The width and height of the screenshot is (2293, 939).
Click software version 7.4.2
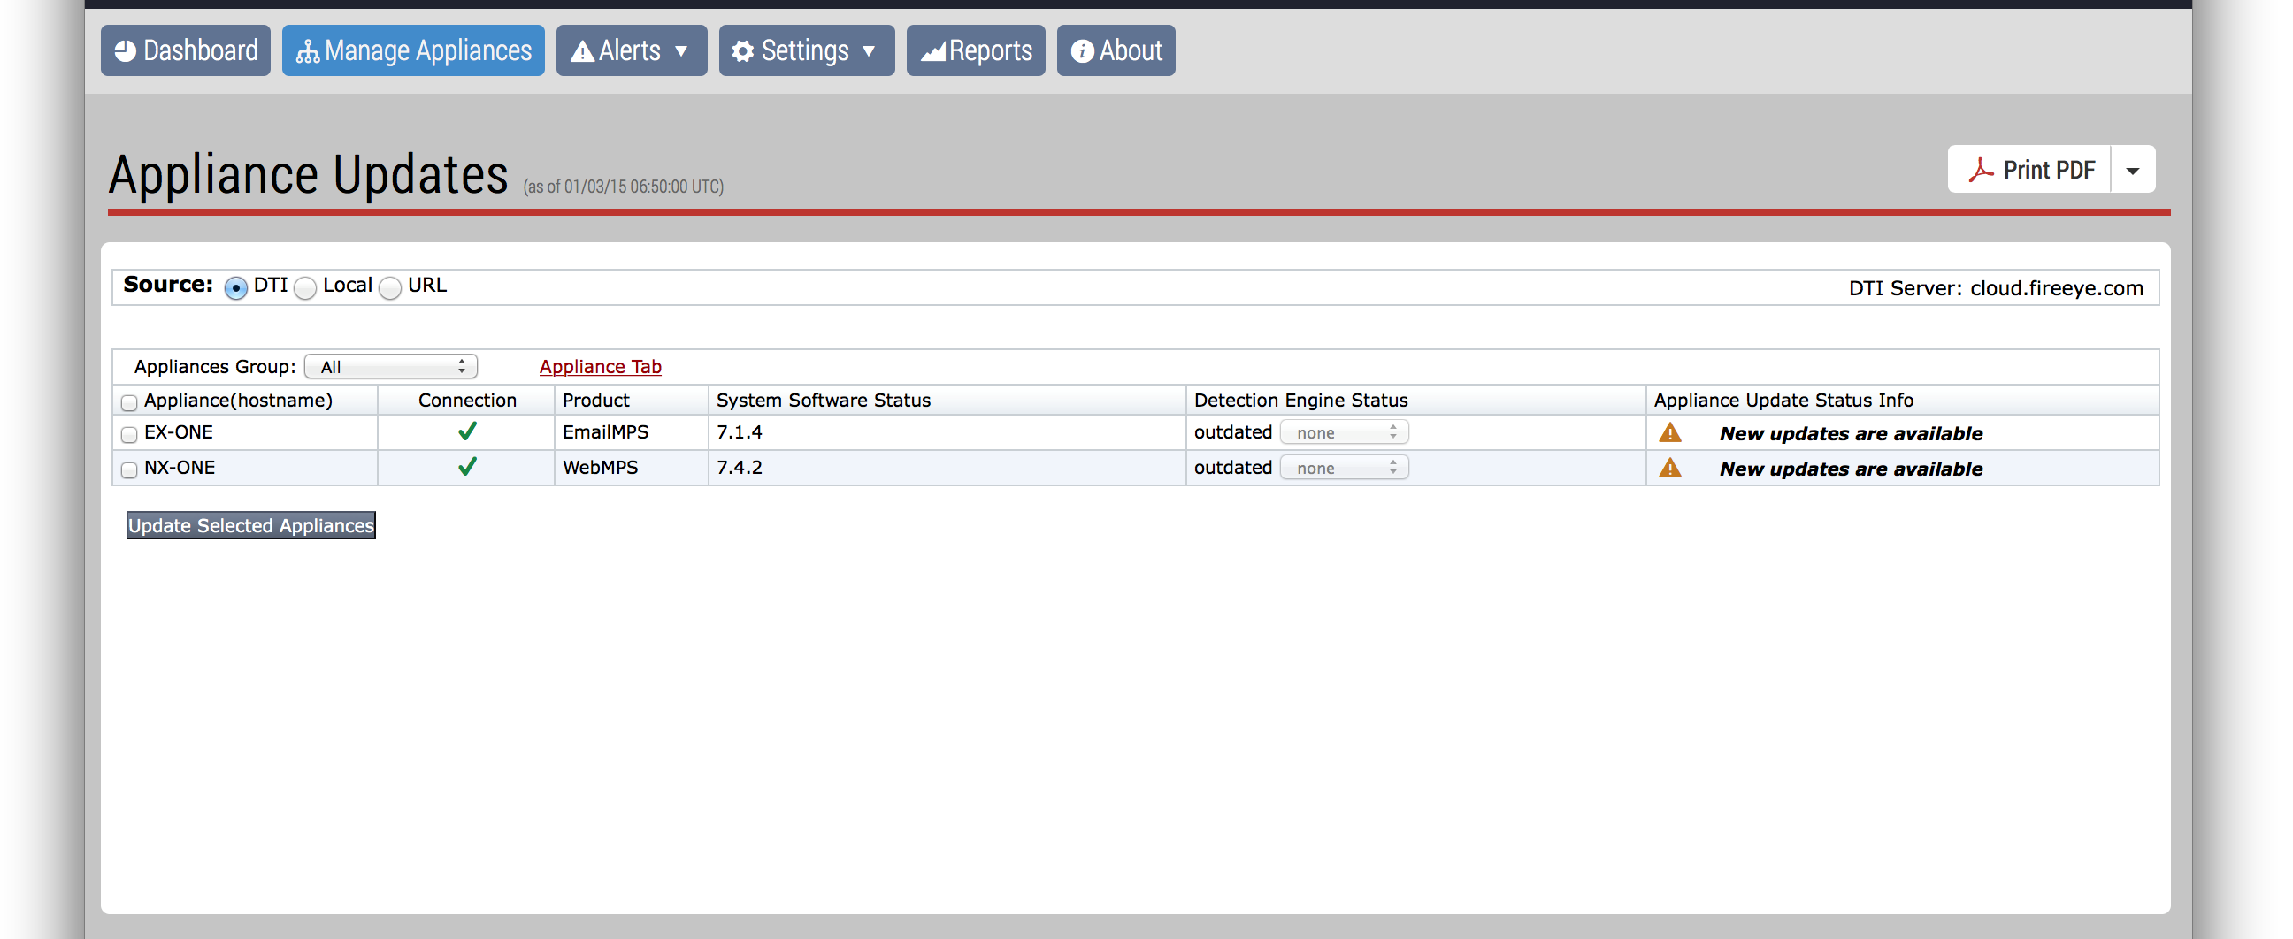739,468
